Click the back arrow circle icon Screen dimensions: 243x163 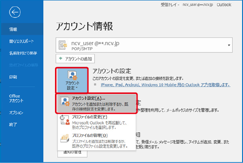pyautogui.click(x=15, y=12)
